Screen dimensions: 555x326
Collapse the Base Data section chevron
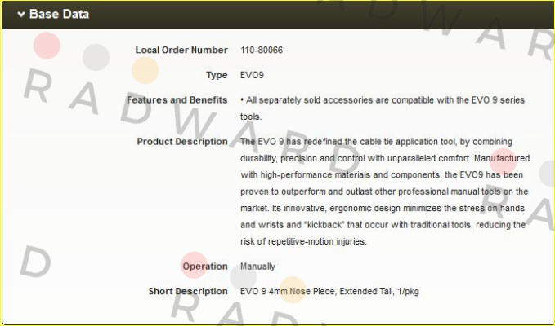click(21, 14)
